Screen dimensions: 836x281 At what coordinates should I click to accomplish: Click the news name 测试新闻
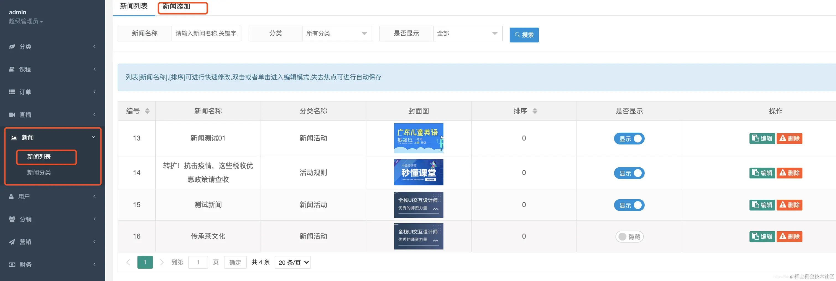click(x=208, y=205)
